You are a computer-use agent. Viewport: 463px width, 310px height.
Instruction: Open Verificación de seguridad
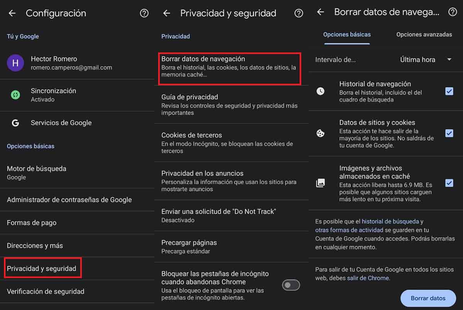click(x=77, y=292)
